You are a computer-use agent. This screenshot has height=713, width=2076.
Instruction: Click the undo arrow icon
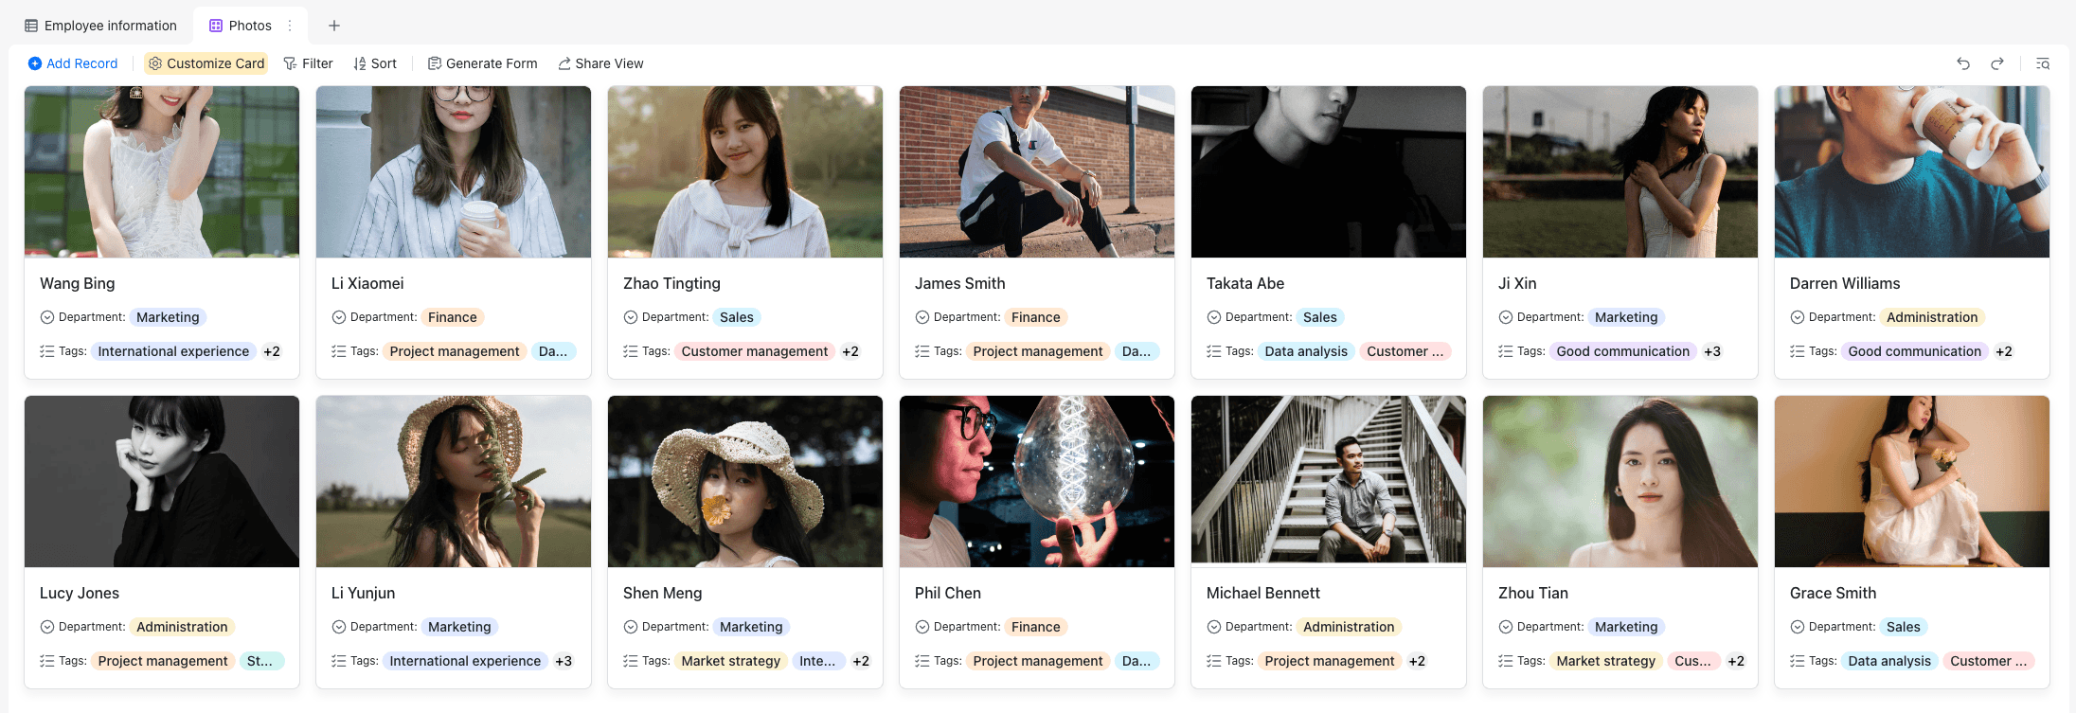[1963, 63]
